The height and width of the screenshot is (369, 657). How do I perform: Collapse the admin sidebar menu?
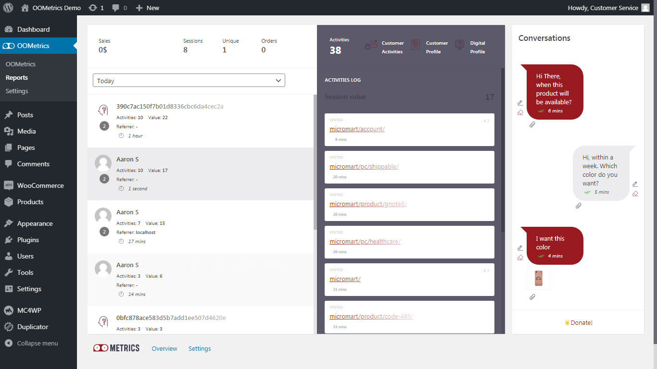coord(31,343)
